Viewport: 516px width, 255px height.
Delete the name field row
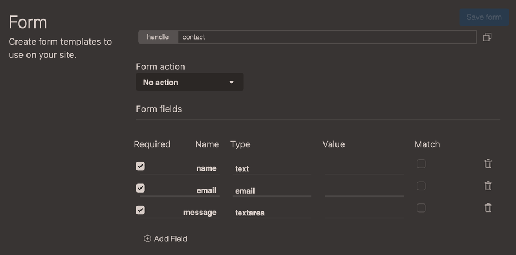488,164
